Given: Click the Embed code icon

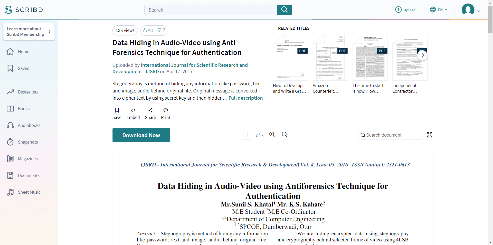Looking at the screenshot, I should click(133, 110).
